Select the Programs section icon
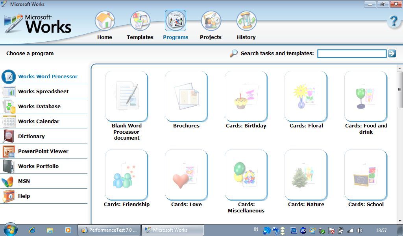The width and height of the screenshot is (403, 236). point(175,20)
